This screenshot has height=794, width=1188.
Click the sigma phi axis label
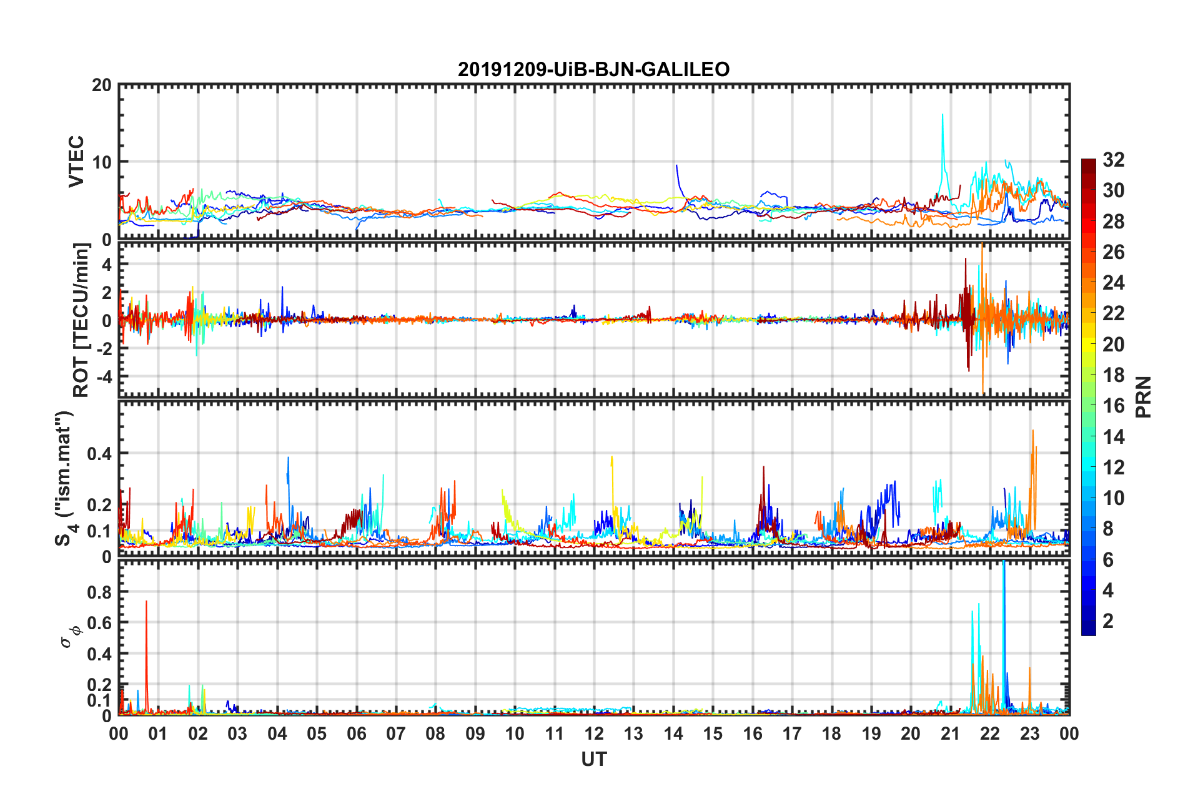(71, 637)
